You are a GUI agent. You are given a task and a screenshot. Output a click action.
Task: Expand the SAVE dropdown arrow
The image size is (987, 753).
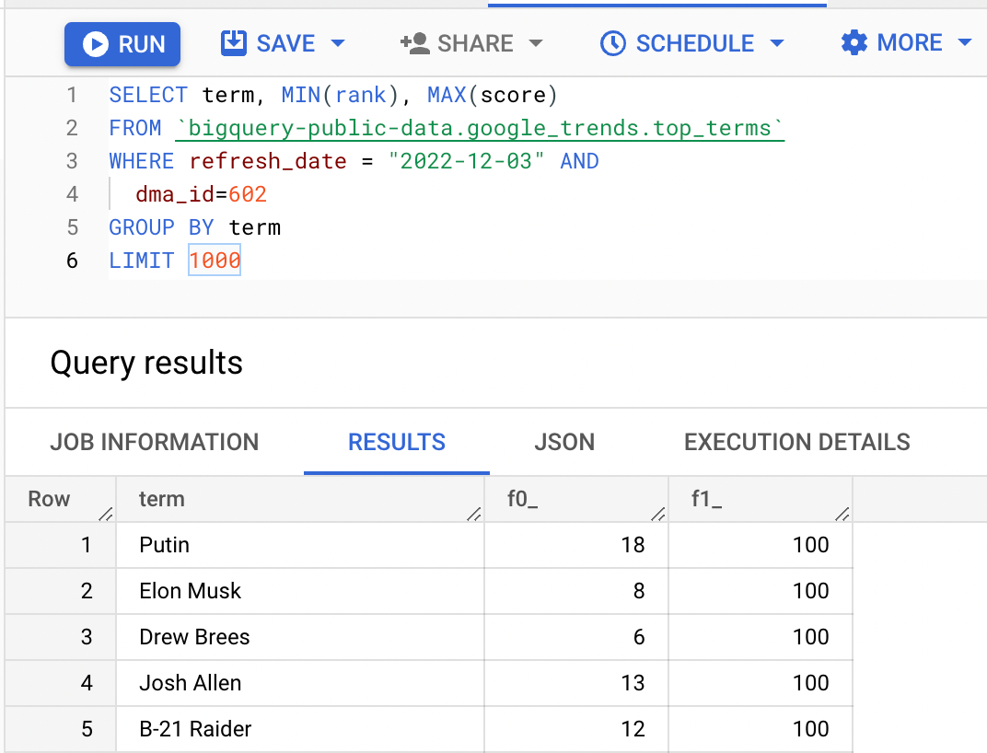pos(338,43)
